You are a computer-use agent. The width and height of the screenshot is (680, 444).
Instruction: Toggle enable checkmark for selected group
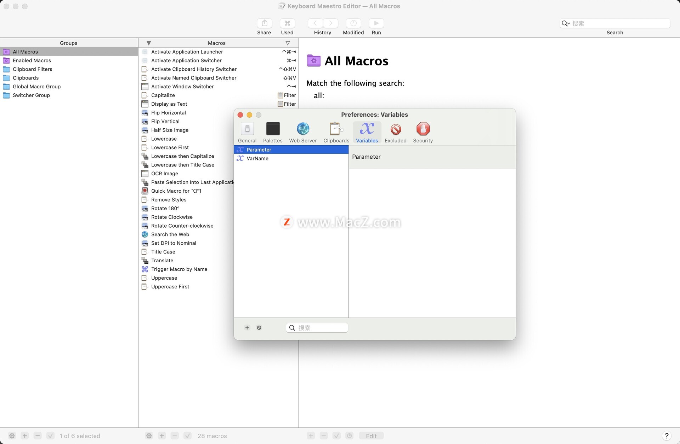pos(51,436)
